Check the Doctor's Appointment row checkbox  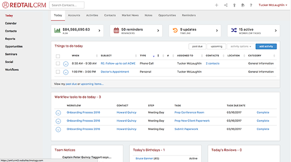click(58, 72)
